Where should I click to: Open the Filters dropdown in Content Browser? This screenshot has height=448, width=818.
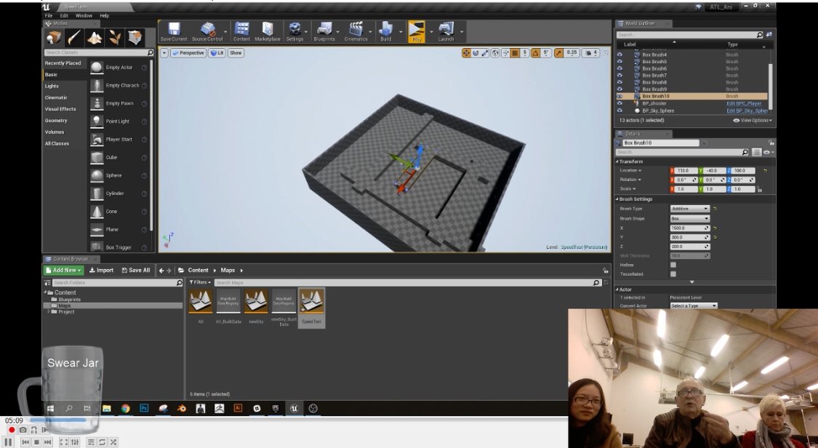click(201, 282)
